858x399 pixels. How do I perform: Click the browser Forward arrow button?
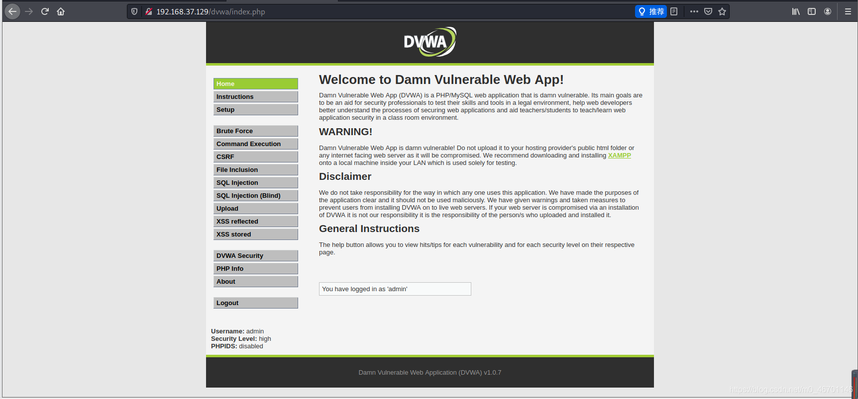[29, 11]
